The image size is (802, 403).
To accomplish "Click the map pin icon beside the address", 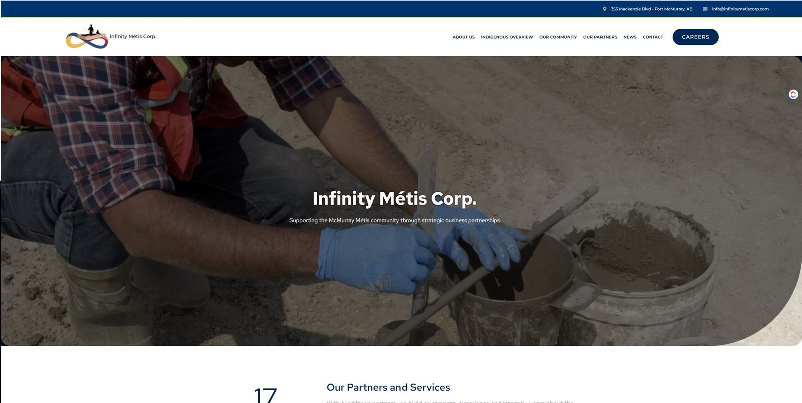I will pyautogui.click(x=604, y=9).
